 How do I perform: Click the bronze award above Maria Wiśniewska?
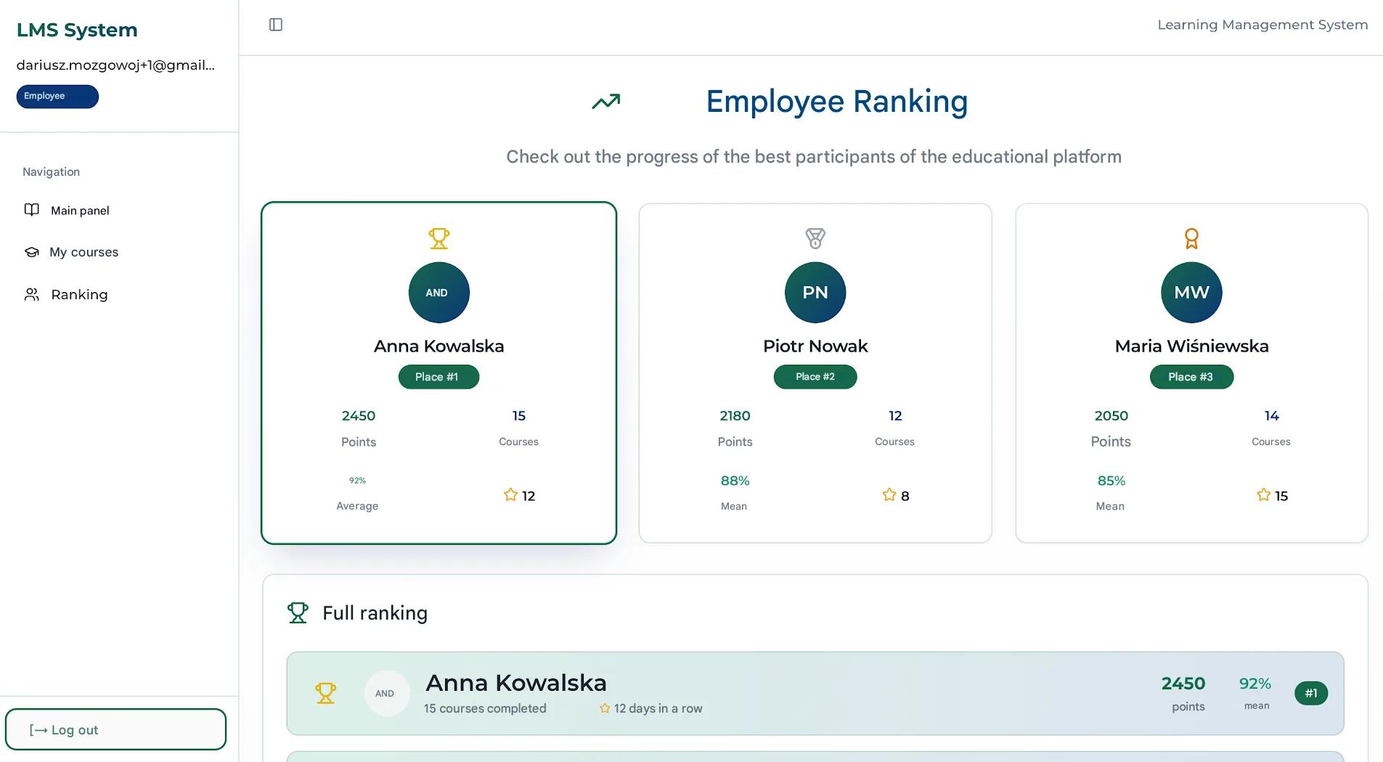[x=1191, y=238]
